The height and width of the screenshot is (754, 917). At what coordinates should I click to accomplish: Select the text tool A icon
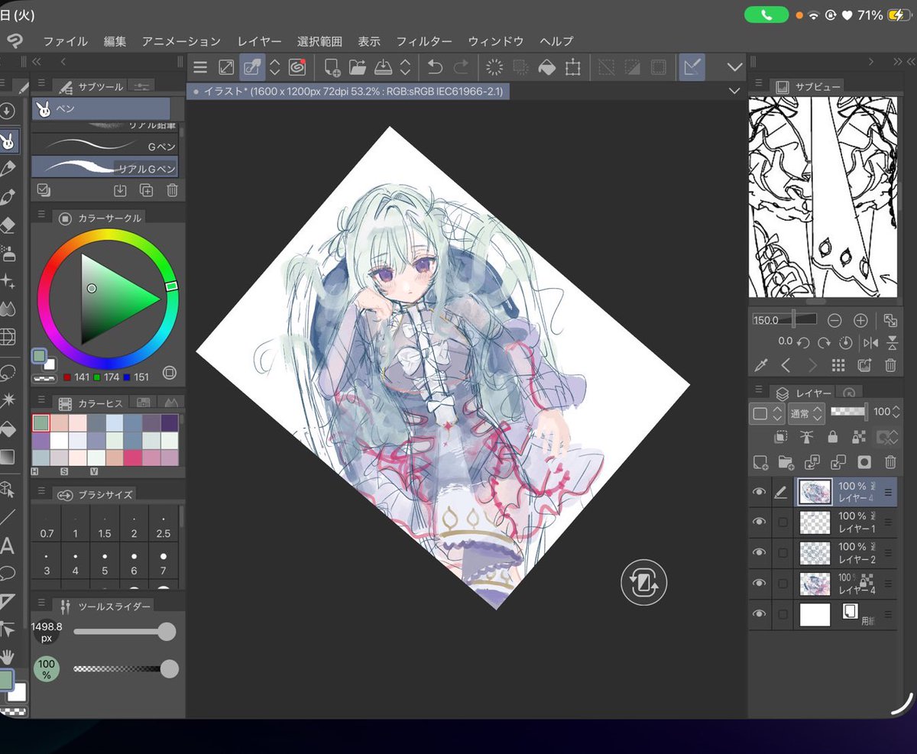(x=7, y=545)
